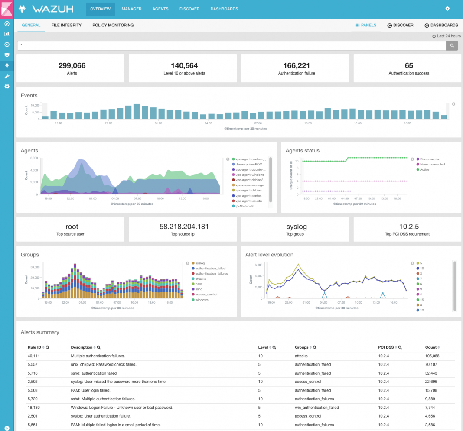Open Timelion from the sidebar bear icon

pyautogui.click(x=7, y=55)
